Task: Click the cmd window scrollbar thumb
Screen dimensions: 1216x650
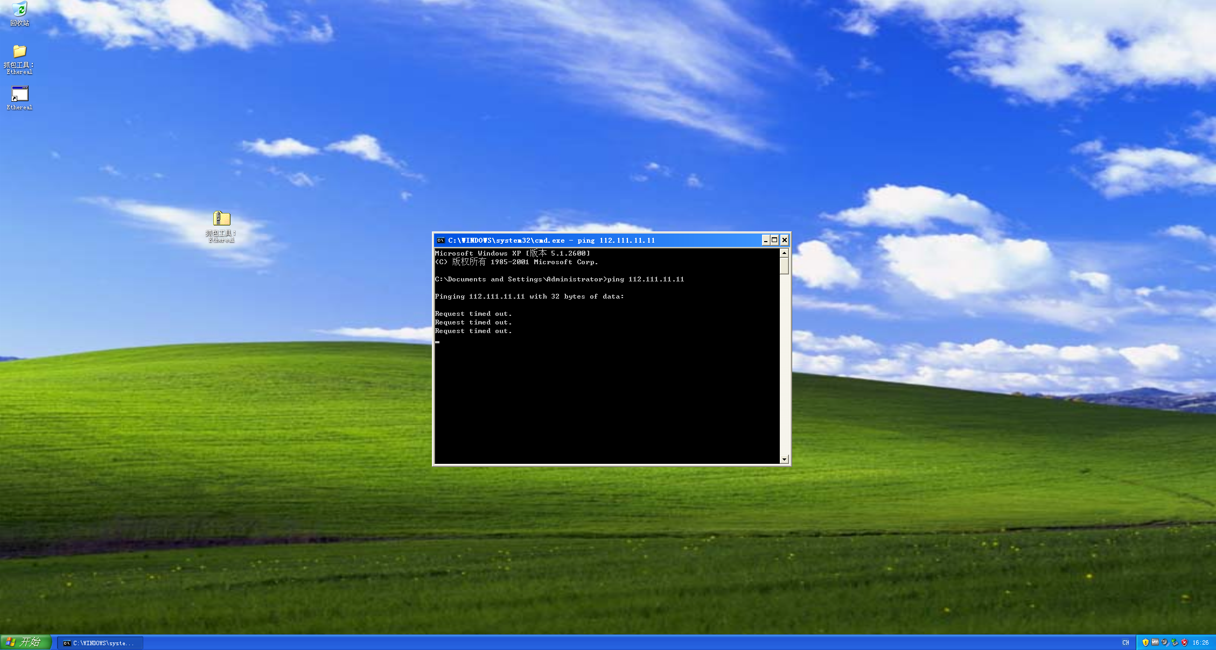Action: 784,266
